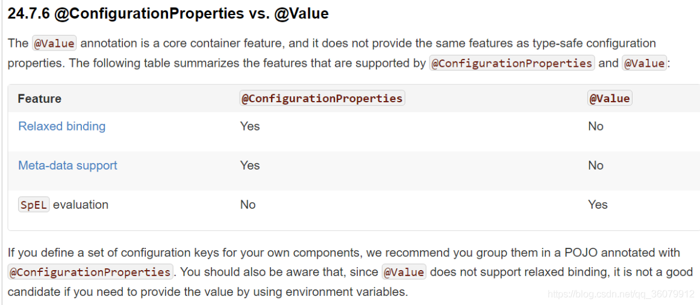The width and height of the screenshot is (700, 305).
Task: Click the No cell in Meta-data support row
Action: 596,165
